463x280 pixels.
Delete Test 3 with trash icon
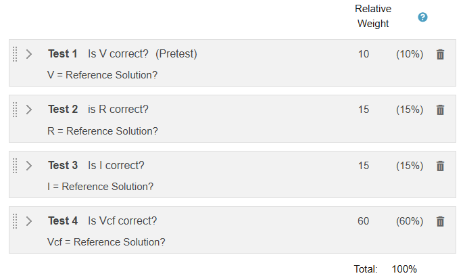tap(440, 166)
